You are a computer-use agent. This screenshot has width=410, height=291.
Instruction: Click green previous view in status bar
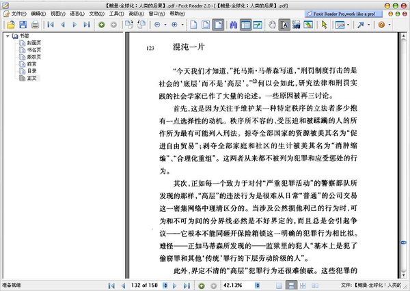pos(202,286)
